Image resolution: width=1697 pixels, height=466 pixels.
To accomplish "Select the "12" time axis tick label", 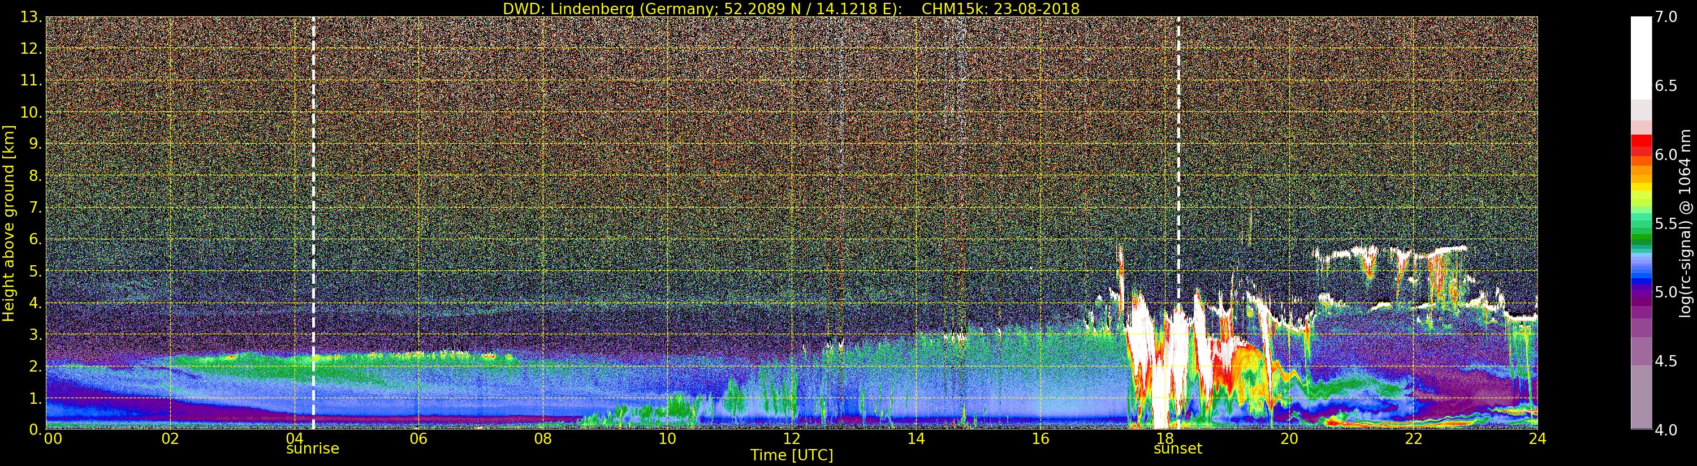I will click(791, 438).
